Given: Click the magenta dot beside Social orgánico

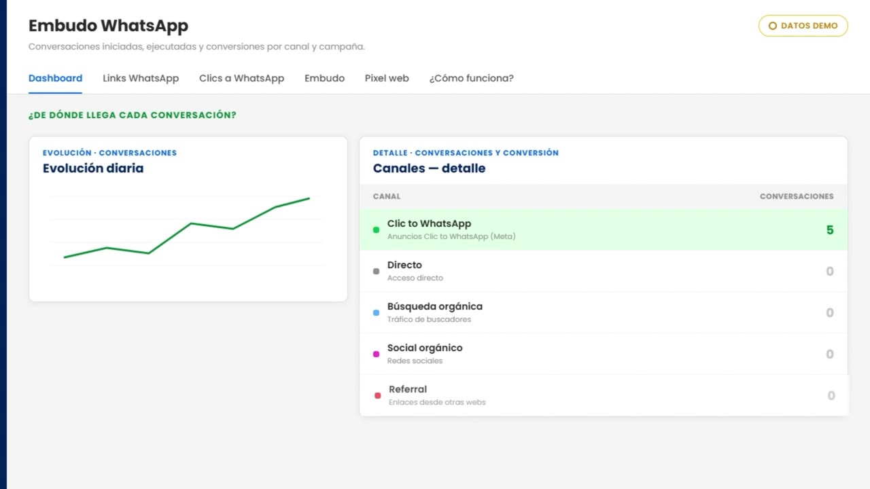Looking at the screenshot, I should (377, 355).
